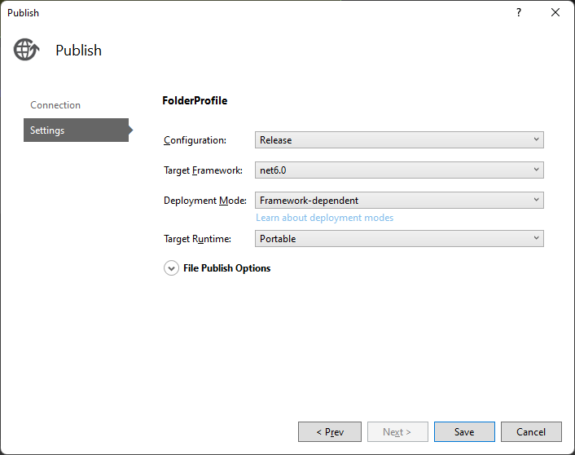Image resolution: width=575 pixels, height=455 pixels.
Task: Click the Prev button
Action: (330, 432)
